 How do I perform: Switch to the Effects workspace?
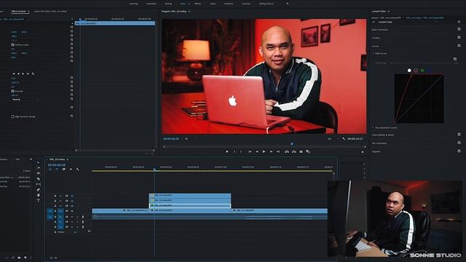pos(197,4)
